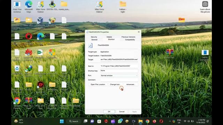
Task: Click the Start in input field
Action: (119, 66)
